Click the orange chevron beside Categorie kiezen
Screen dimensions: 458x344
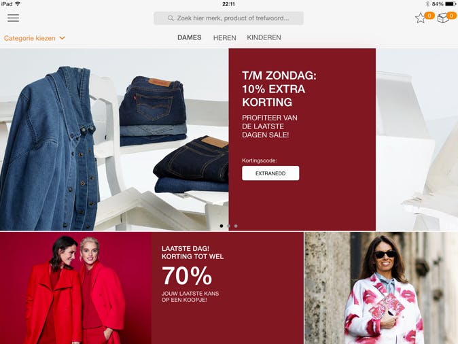(x=63, y=38)
